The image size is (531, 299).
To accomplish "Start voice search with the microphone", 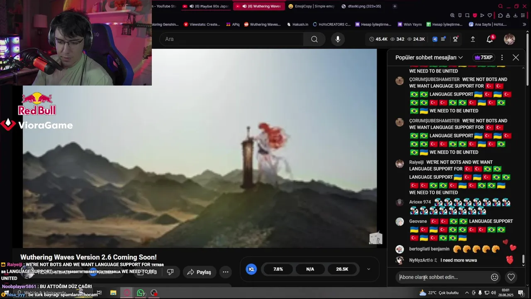I will click(338, 39).
